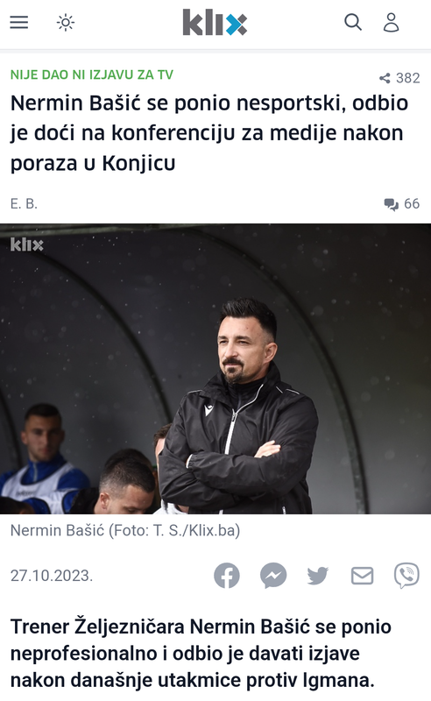The height and width of the screenshot is (701, 431).
Task: Click the article headline about Nermin Bašić
Action: click(209, 133)
